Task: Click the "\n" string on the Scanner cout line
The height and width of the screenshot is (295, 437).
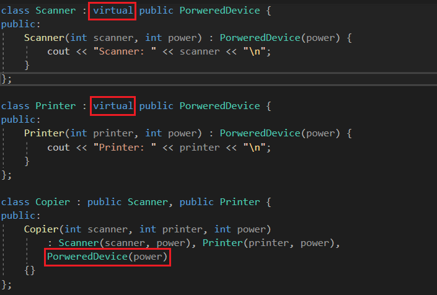Action: coord(254,51)
